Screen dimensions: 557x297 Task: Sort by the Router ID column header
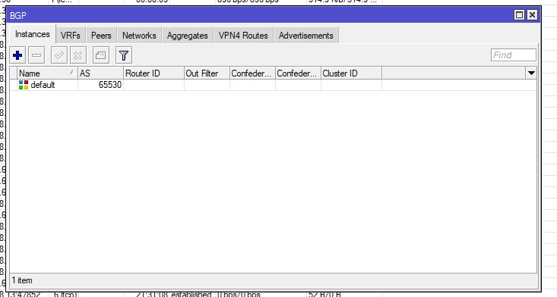pyautogui.click(x=153, y=73)
